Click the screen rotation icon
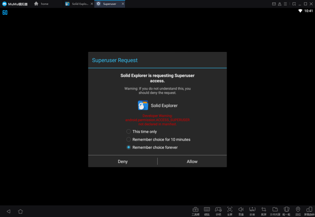This screenshot has width=315, height=217. [309, 211]
